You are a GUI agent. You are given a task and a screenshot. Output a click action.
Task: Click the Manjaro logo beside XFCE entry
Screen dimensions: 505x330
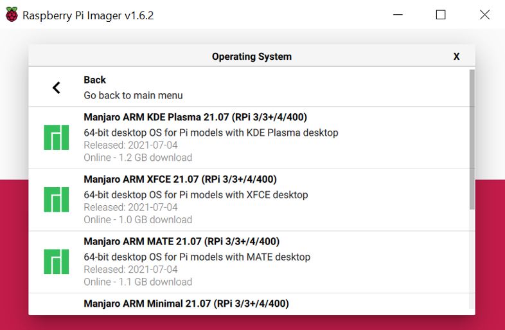pyautogui.click(x=57, y=199)
